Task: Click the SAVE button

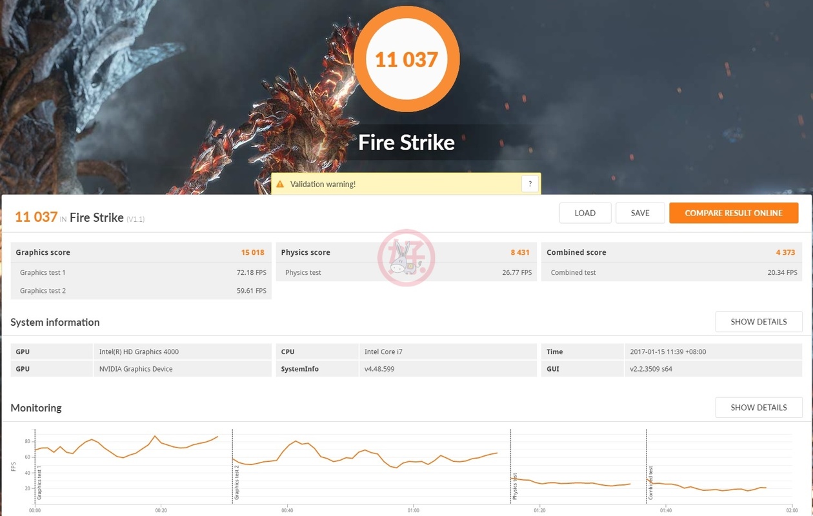Action: [x=640, y=213]
